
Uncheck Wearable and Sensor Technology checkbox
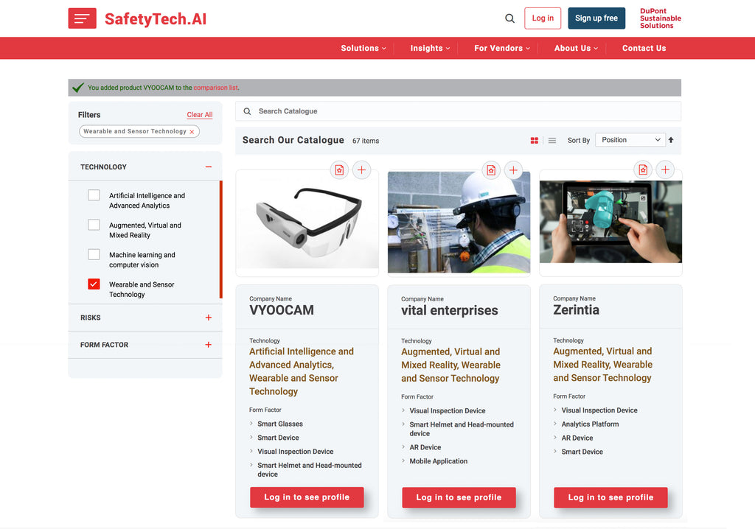94,284
